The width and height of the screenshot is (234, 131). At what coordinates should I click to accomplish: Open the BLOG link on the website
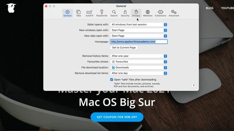210,8
